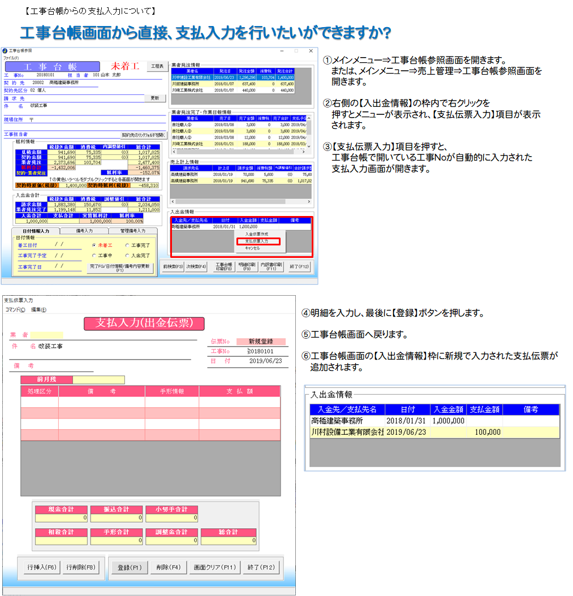Click the yellow 業者 input field

click(x=48, y=335)
